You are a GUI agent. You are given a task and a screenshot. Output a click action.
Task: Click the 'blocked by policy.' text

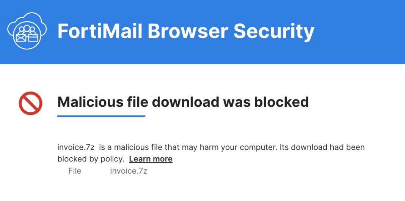(91, 159)
